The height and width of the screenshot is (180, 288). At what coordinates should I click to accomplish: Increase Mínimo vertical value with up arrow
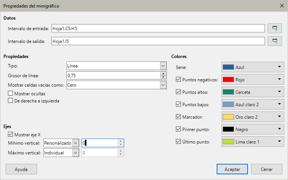point(120,141)
